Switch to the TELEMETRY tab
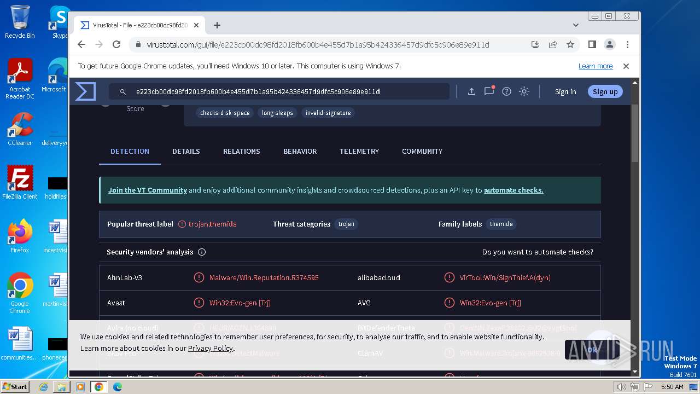The width and height of the screenshot is (700, 394). point(359,152)
